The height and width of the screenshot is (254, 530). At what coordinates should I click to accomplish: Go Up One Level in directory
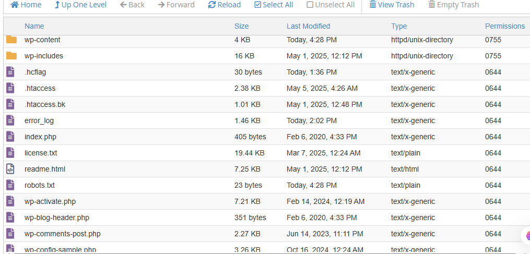pos(80,5)
